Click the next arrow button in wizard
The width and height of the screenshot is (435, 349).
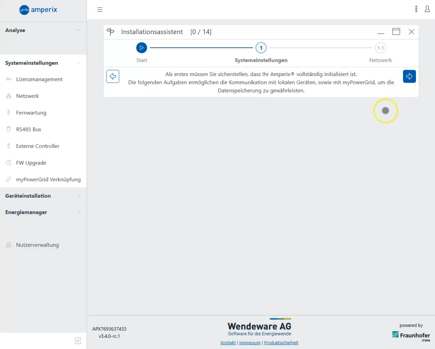coord(409,76)
